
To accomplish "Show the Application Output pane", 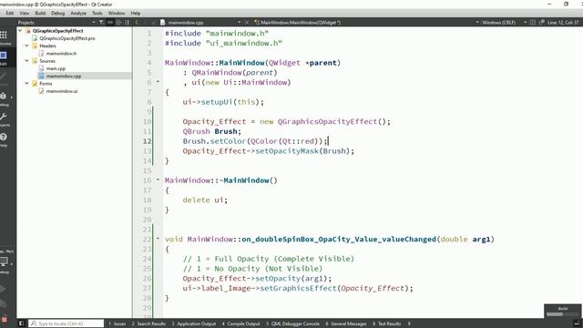I will [194, 323].
